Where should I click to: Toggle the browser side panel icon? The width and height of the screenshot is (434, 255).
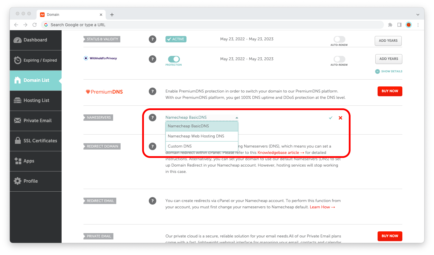coord(399,25)
